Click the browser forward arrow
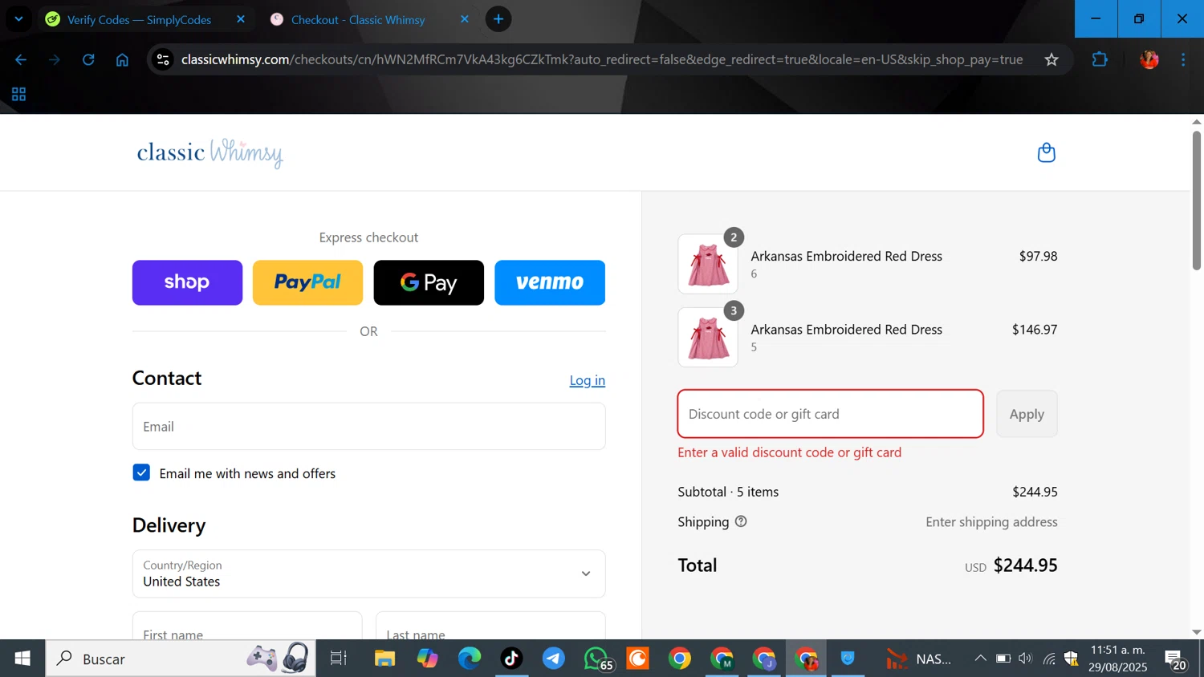The width and height of the screenshot is (1204, 677). coord(55,59)
